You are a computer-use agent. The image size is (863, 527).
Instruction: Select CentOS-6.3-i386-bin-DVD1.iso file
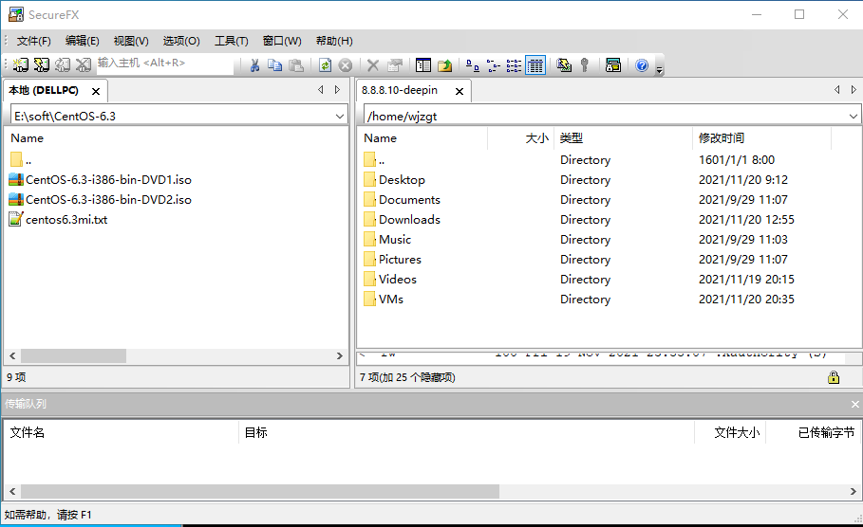(x=101, y=180)
